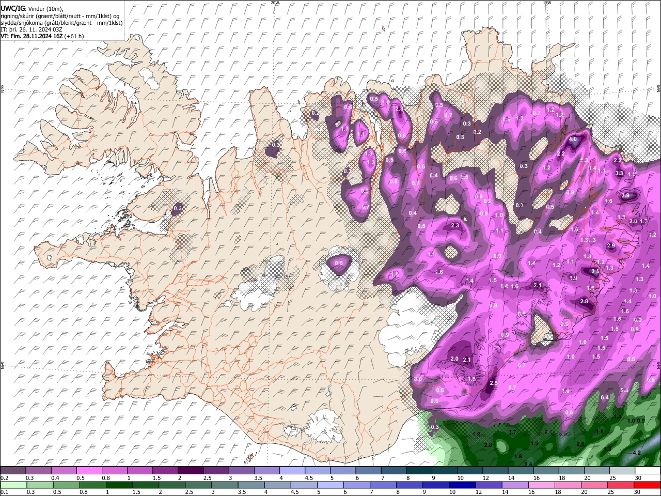
Task: Click the '30' label under upper legend row
Action: (x=638, y=478)
